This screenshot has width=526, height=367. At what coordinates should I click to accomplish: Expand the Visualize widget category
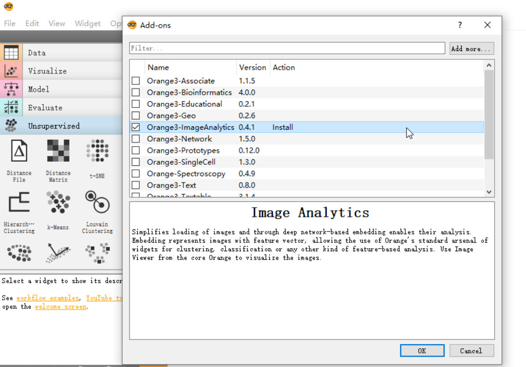[61, 71]
